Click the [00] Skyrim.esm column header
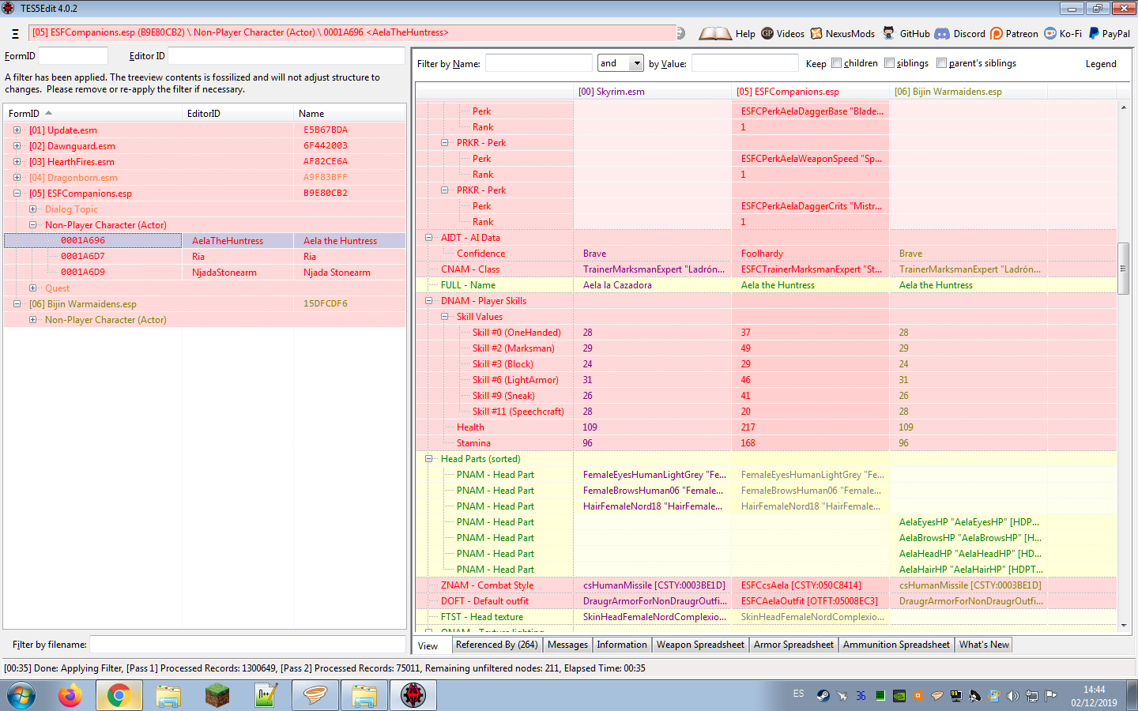Viewport: 1138px width, 711px height. (652, 92)
